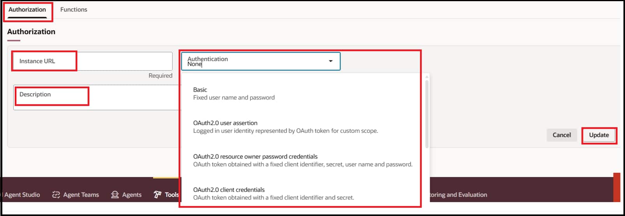The height and width of the screenshot is (216, 625).
Task: Open the Agents navigation item
Action: point(132,195)
